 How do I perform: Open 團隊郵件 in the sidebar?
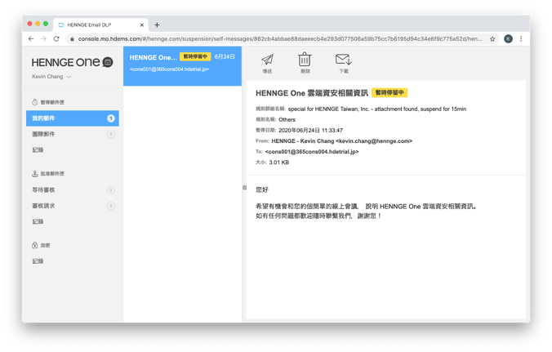click(x=73, y=134)
